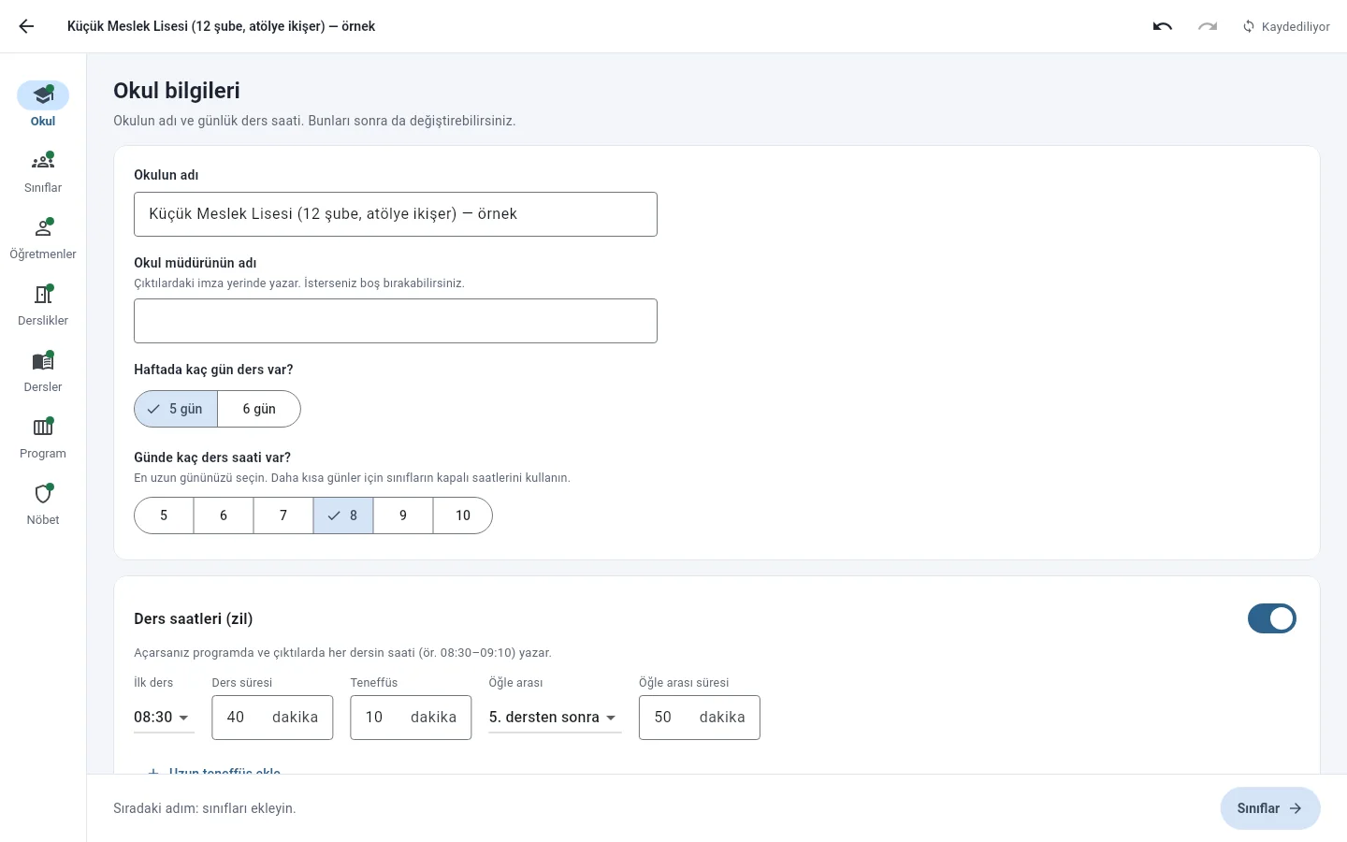Choose 10 lesson hours per day
This screenshot has height=842, width=1347.
pyautogui.click(x=463, y=515)
